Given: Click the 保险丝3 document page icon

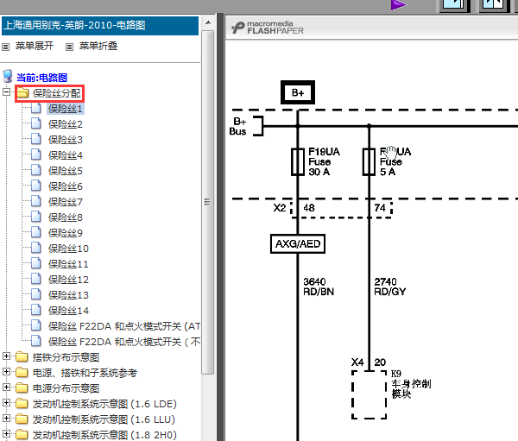Looking at the screenshot, I should pyautogui.click(x=36, y=139).
